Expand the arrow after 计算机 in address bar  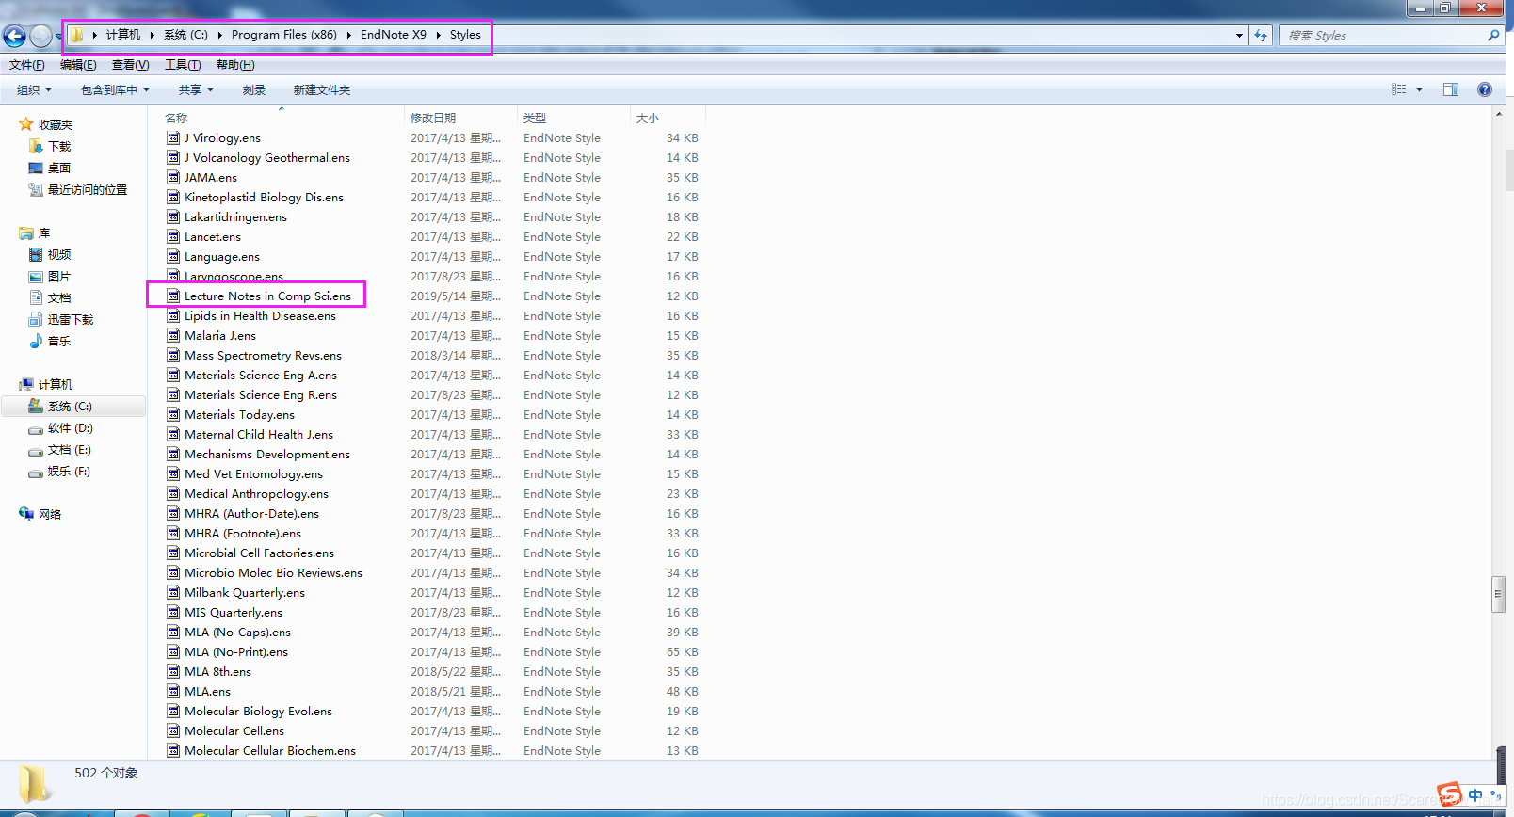point(152,35)
